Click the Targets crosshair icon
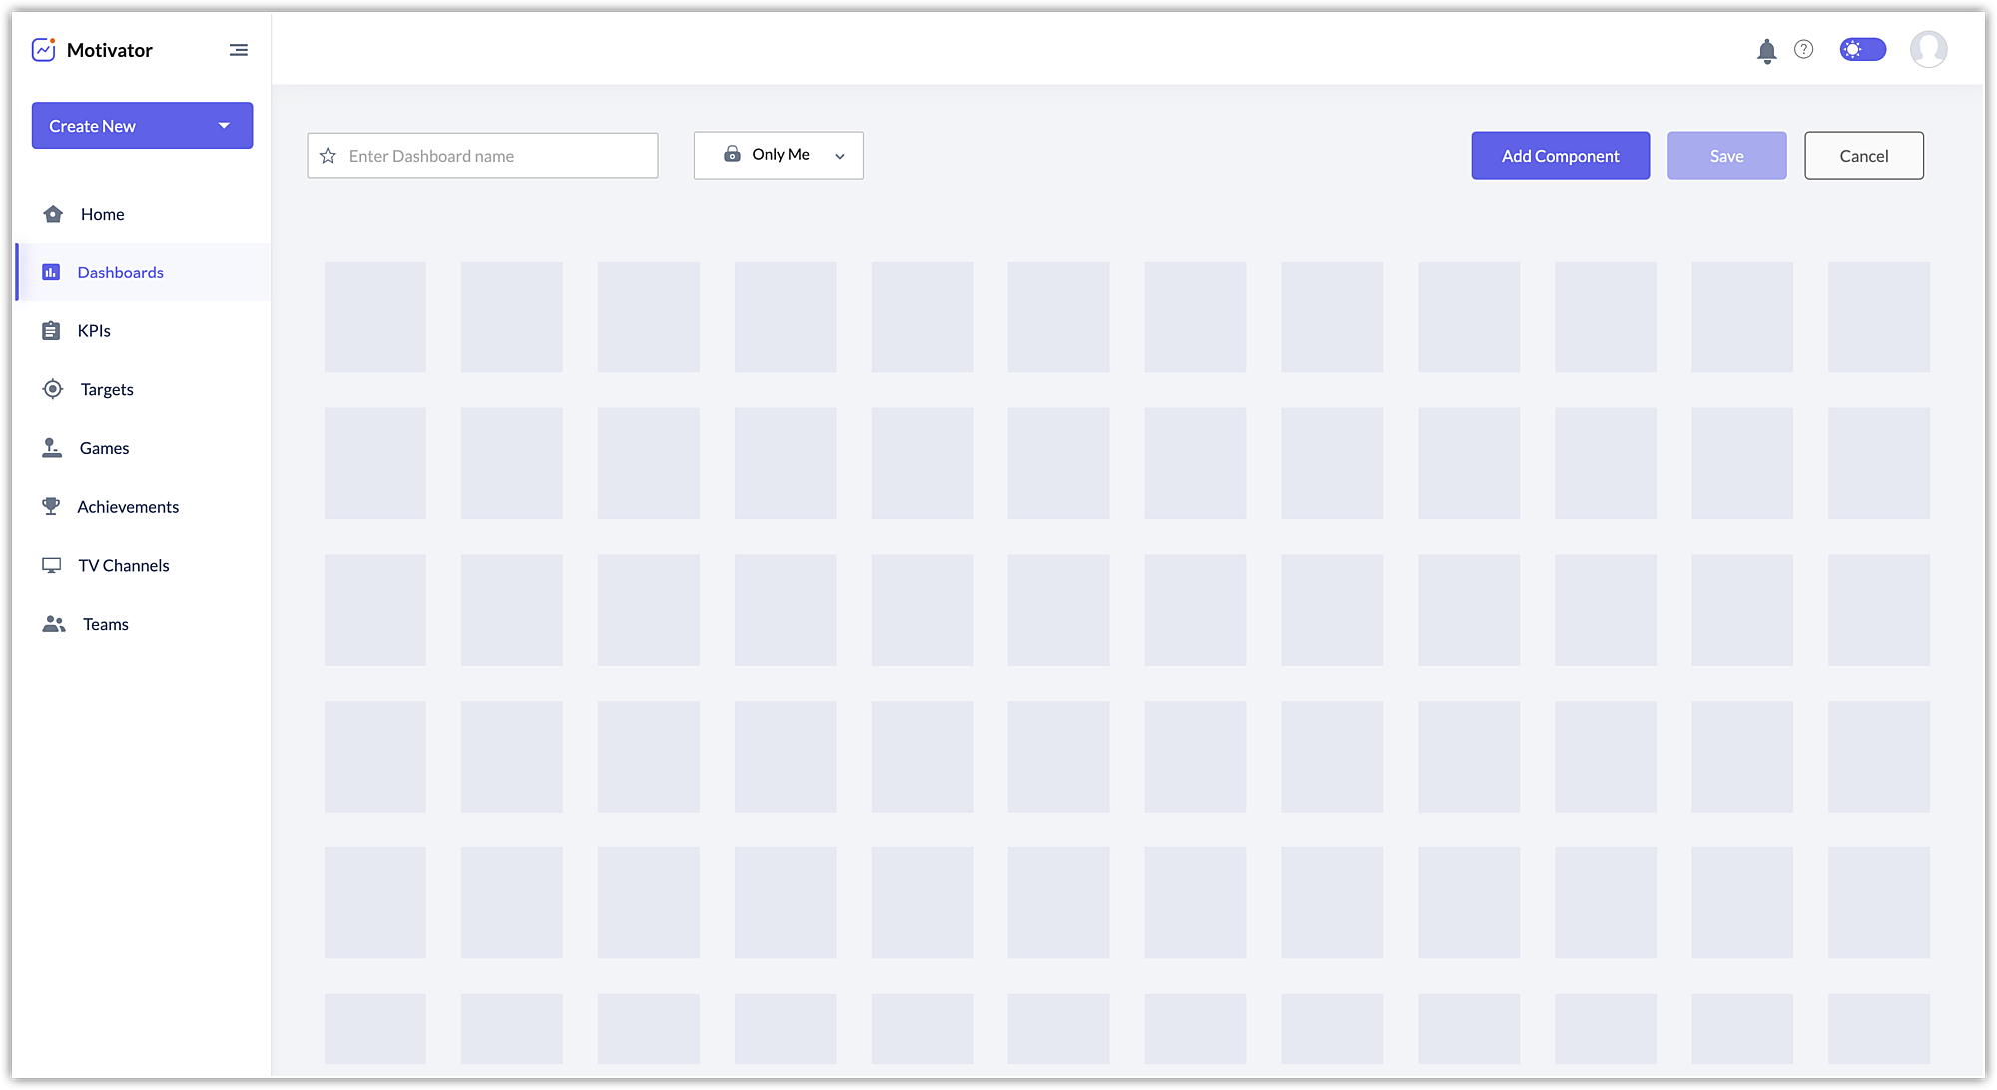The image size is (1997, 1090). [53, 389]
